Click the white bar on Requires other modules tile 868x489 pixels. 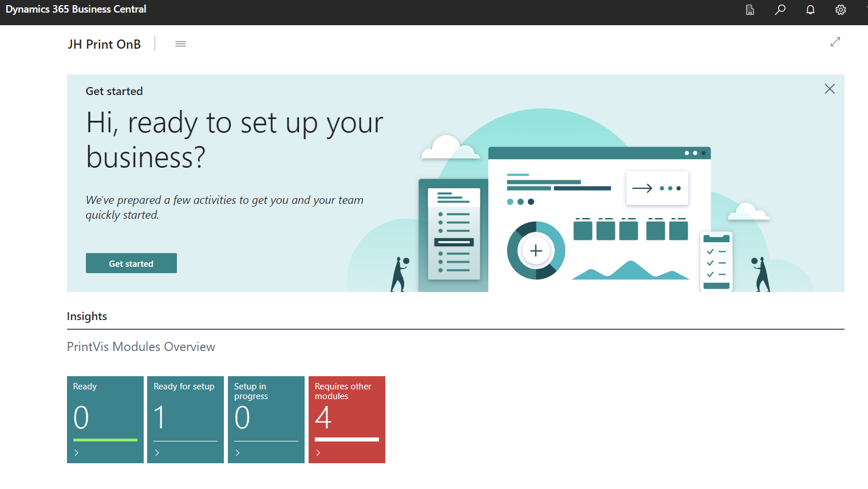pos(347,440)
